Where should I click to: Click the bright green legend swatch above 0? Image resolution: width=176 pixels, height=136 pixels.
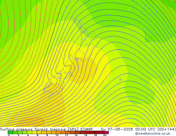[10, 132]
